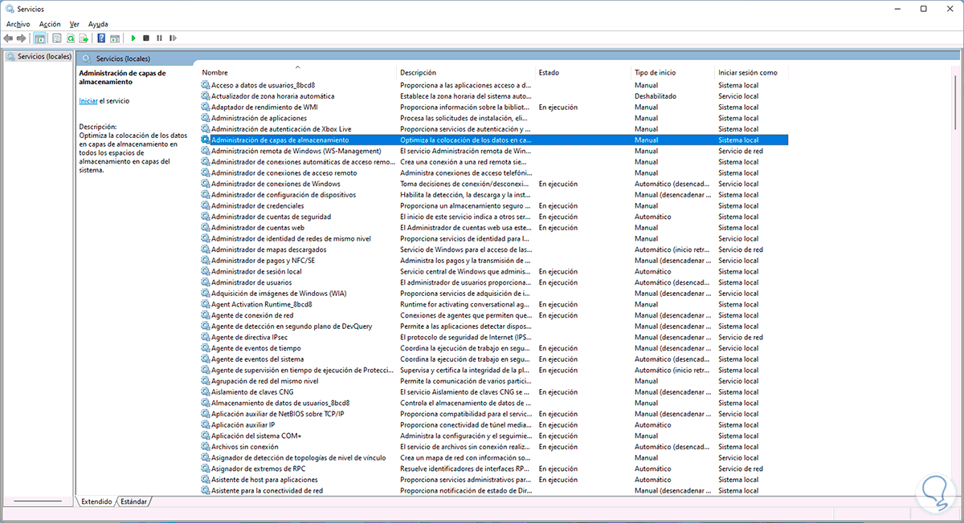Screen dimensions: 964x523
Task: Click the gear icon of Acceso a datos de usuarios_8bcd8
Action: pyautogui.click(x=205, y=85)
